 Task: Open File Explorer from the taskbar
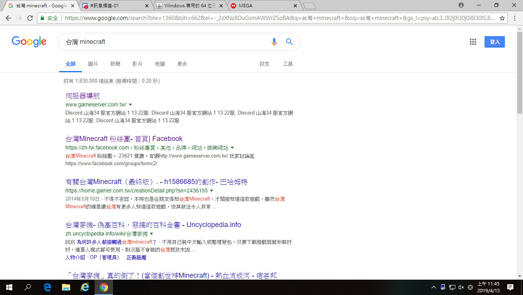click(x=66, y=287)
